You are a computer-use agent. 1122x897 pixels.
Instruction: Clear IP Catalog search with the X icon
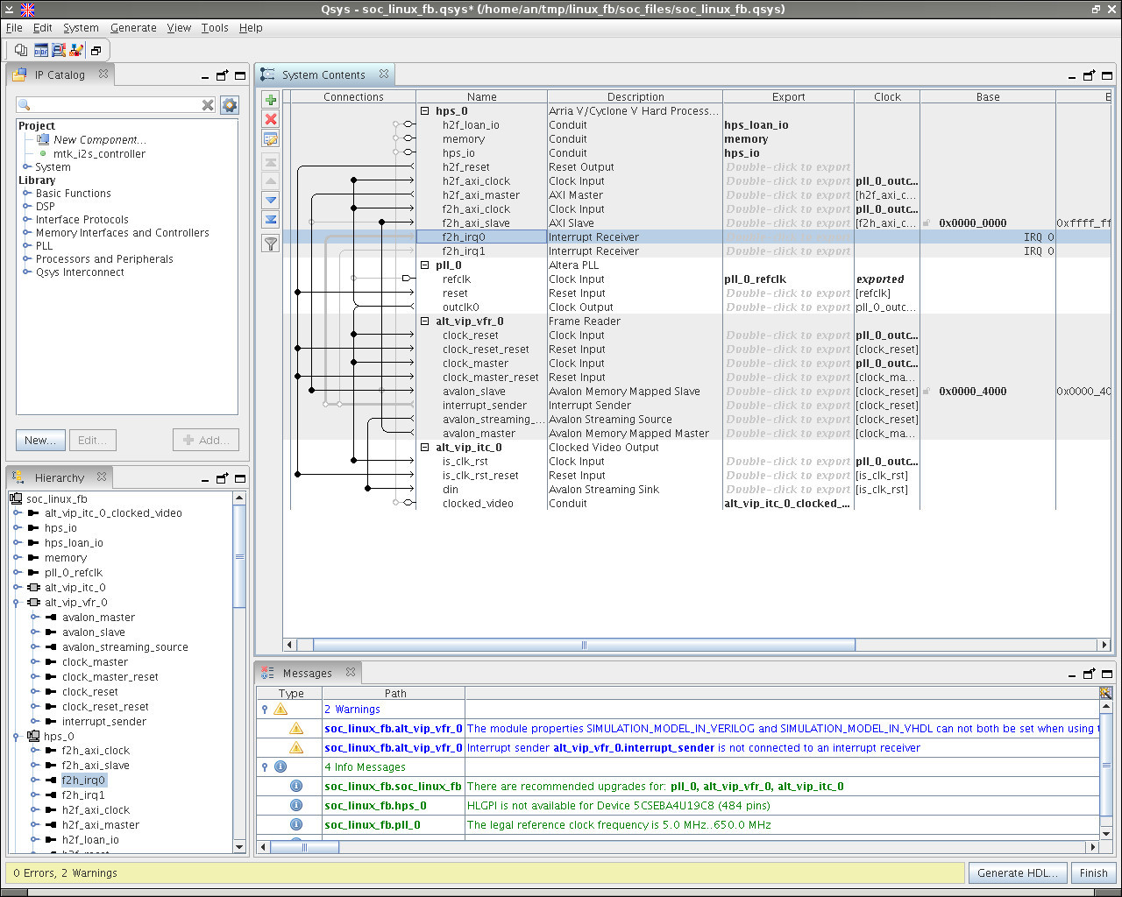click(208, 105)
